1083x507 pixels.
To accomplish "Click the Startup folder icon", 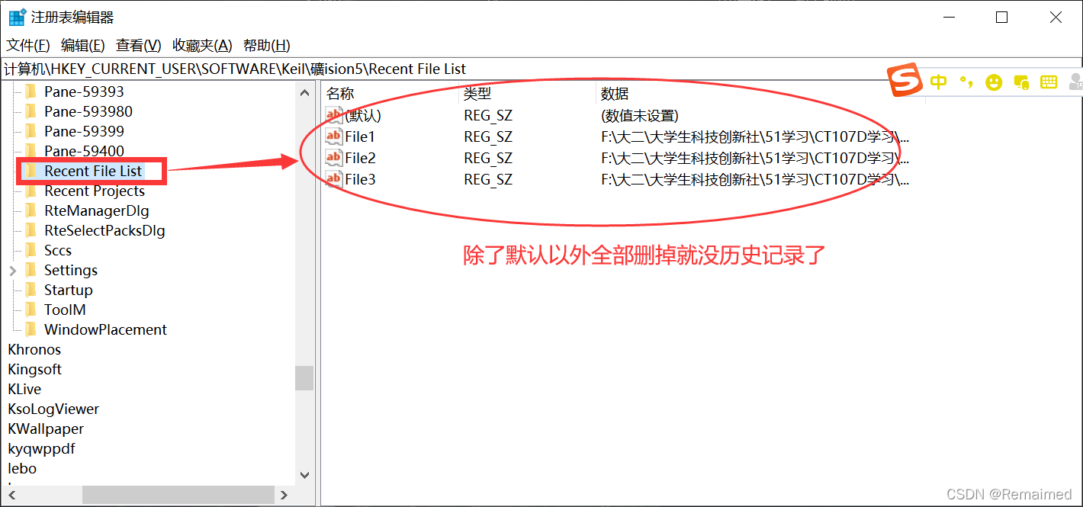I will click(31, 290).
